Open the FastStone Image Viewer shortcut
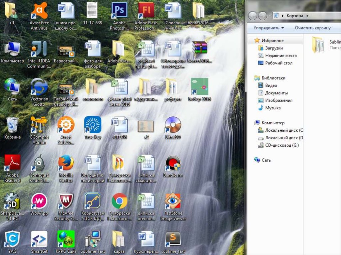The height and width of the screenshot is (255, 341). [x=173, y=201]
